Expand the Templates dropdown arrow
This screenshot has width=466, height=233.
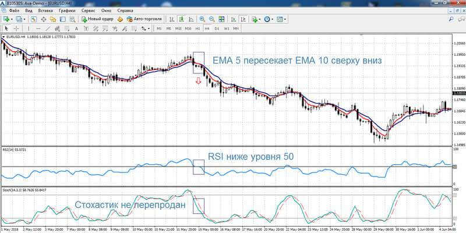[x=285, y=19]
